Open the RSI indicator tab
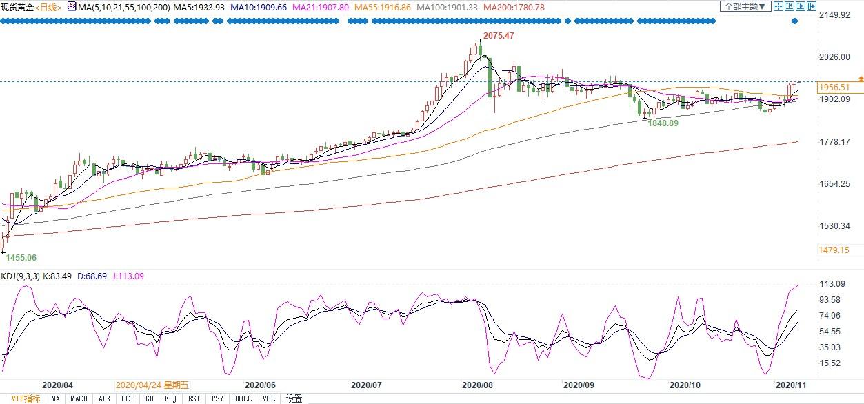The height and width of the screenshot is (404, 864). [194, 398]
